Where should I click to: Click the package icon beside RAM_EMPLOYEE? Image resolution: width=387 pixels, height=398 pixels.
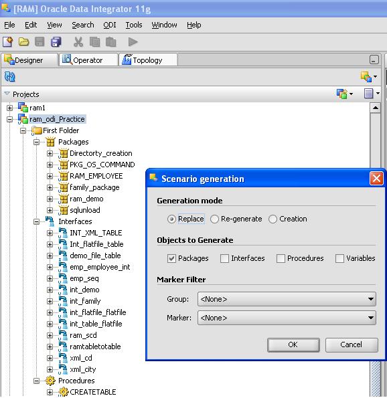click(x=64, y=176)
